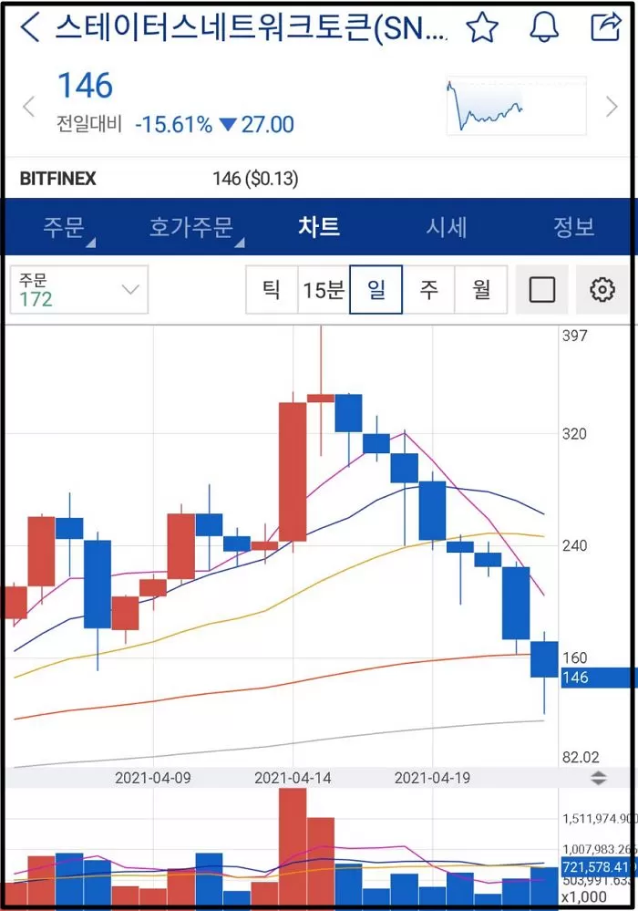Click the 146 ($0.13) price text
The image size is (638, 911).
(255, 179)
